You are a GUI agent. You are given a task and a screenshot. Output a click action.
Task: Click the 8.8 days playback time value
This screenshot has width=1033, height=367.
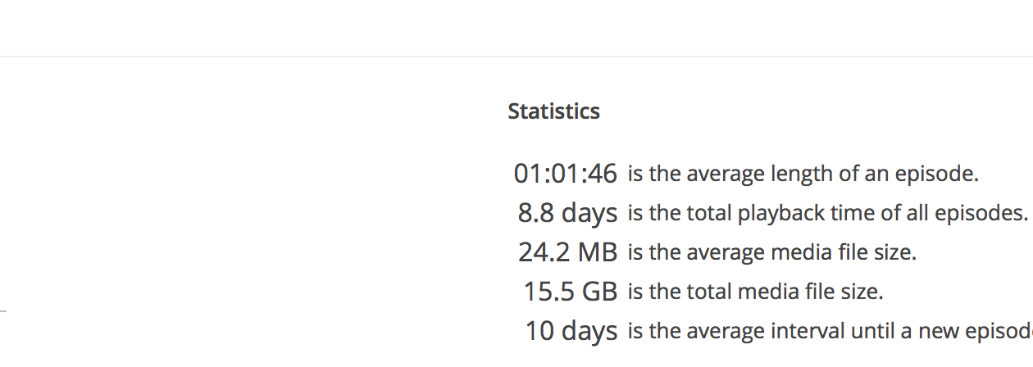point(567,213)
